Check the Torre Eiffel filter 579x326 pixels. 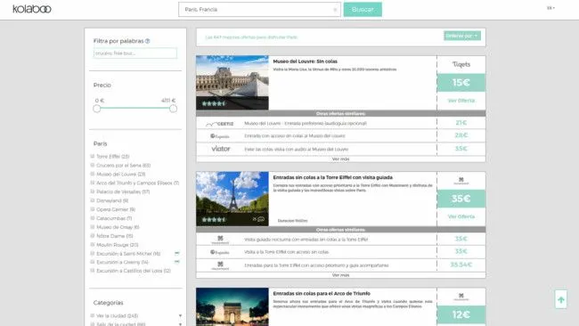coord(93,156)
